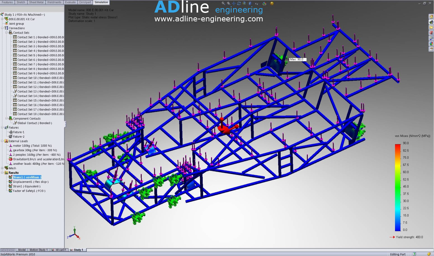Image resolution: width=434 pixels, height=256 pixels.
Task: Switch to the Motion Study 1 tab
Action: pos(39,250)
